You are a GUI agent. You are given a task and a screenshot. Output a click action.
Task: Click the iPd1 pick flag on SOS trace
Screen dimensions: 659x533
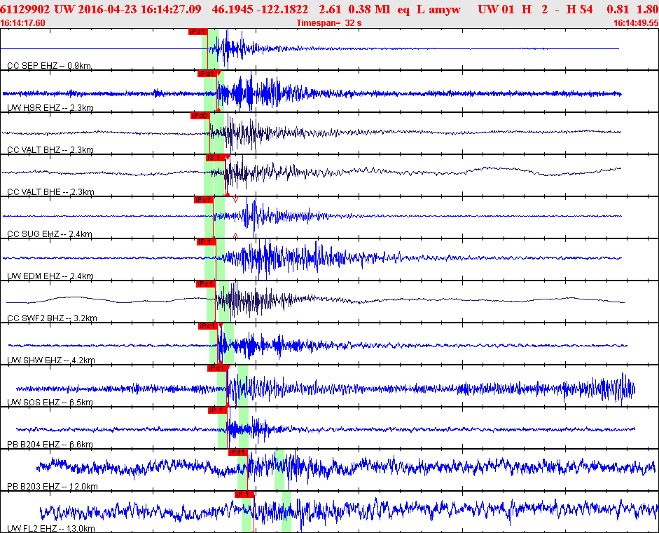click(217, 368)
